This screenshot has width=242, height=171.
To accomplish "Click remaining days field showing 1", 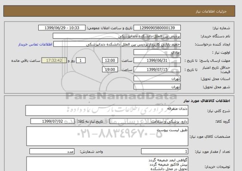I will 81,61.
